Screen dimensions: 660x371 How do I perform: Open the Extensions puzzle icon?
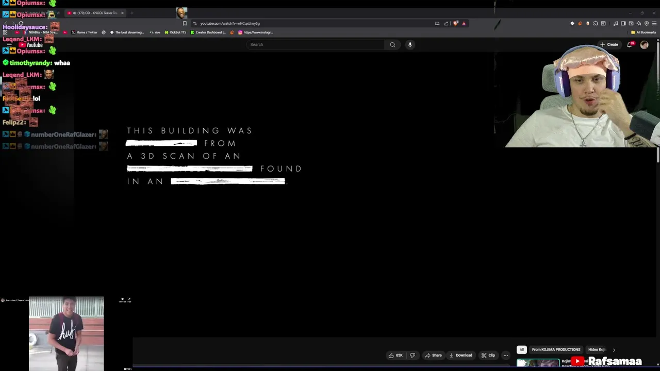(x=596, y=23)
